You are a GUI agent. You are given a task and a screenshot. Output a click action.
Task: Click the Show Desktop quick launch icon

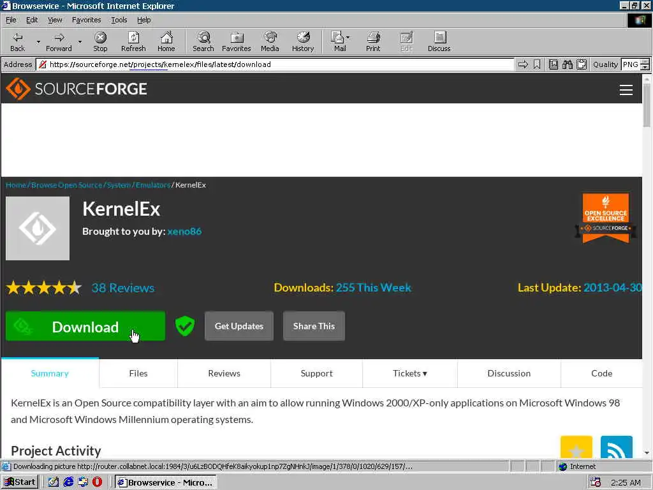point(54,482)
